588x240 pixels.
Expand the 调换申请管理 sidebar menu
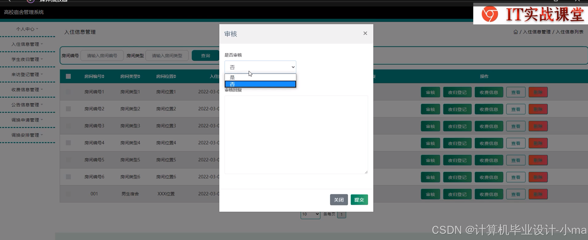(x=27, y=120)
